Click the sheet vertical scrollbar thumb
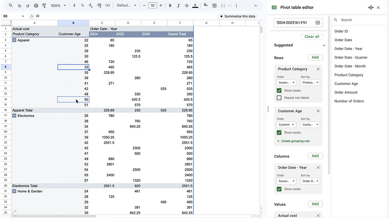This screenshot has height=218, width=389. 261,30
